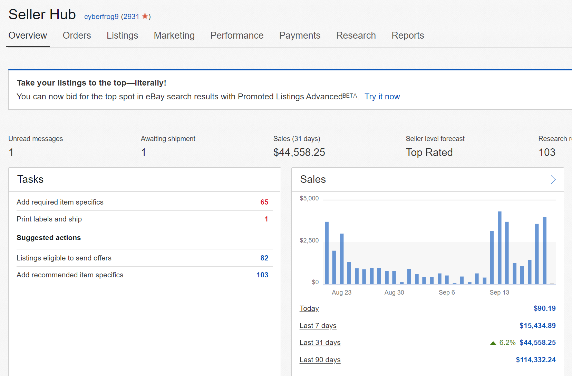Click the $2,500 axis label
The height and width of the screenshot is (376, 572).
(309, 240)
